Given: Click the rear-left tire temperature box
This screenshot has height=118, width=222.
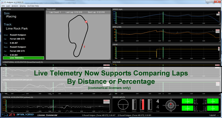Looking at the screenshot, I should (x=188, y=108).
